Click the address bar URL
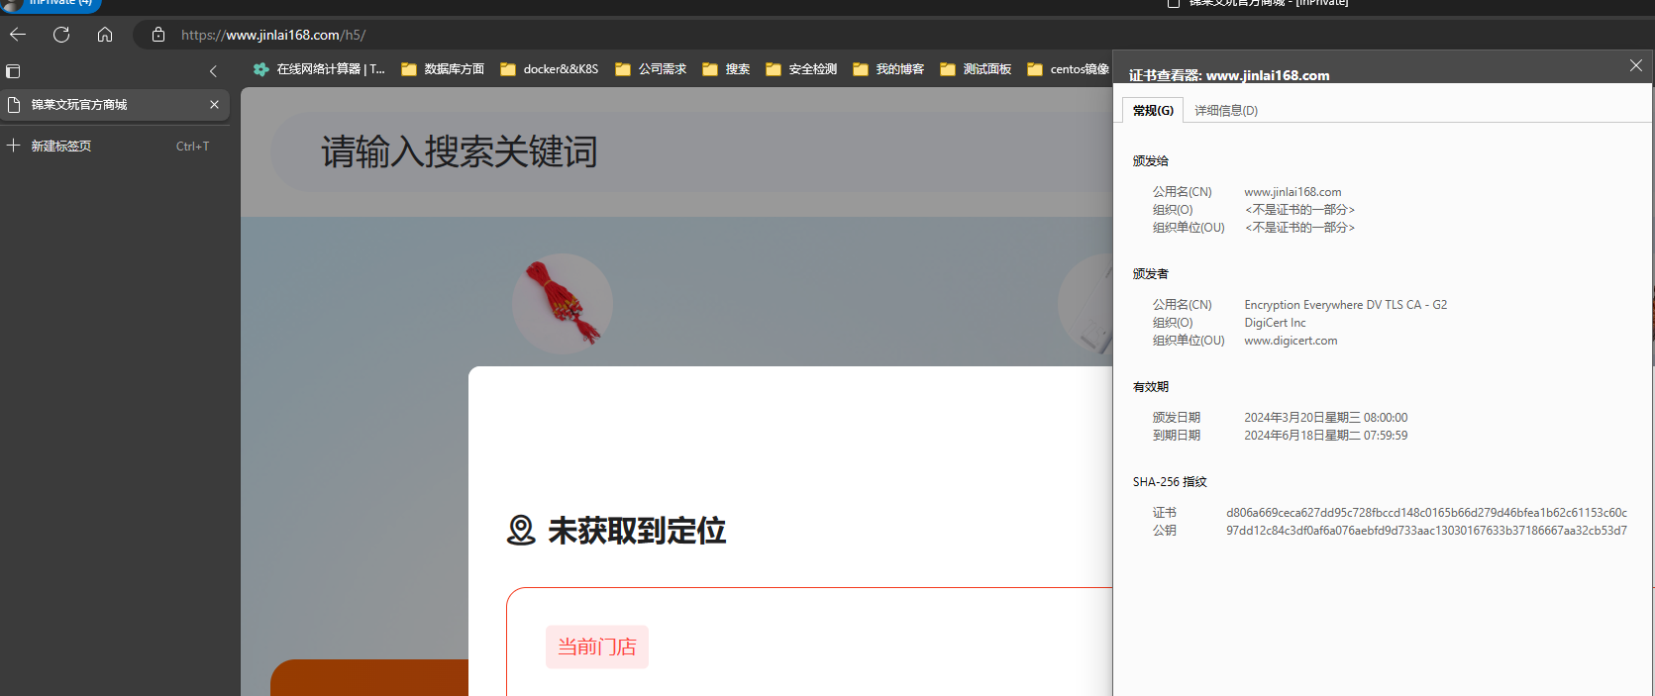Image resolution: width=1655 pixels, height=696 pixels. [x=273, y=35]
